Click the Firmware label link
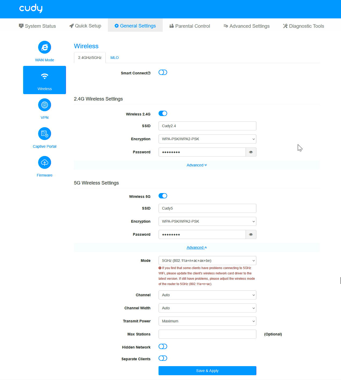Screen dimensions: 341x380 (45, 175)
